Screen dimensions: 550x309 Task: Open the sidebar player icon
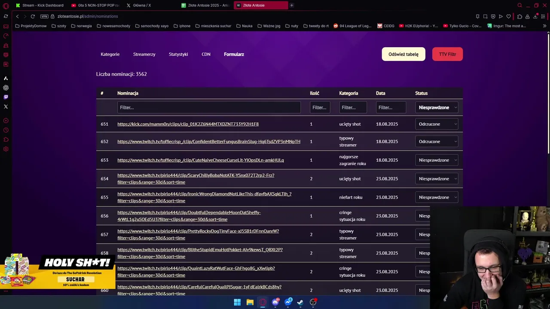pos(6,121)
